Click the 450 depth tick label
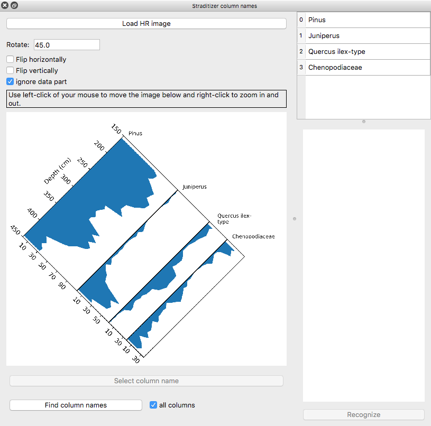This screenshot has width=431, height=426. [15, 230]
